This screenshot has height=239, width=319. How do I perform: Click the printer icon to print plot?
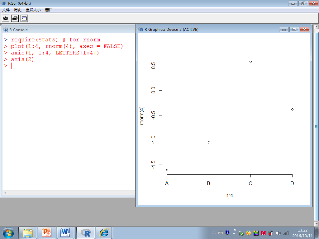15,18
